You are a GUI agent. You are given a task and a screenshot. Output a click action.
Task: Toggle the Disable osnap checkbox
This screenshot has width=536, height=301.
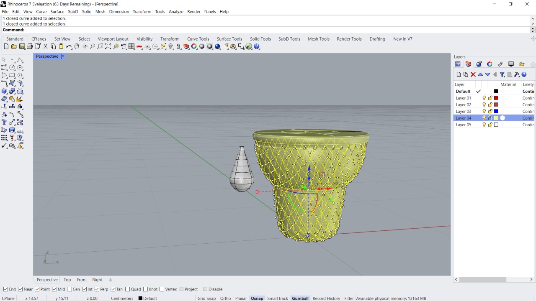205,289
